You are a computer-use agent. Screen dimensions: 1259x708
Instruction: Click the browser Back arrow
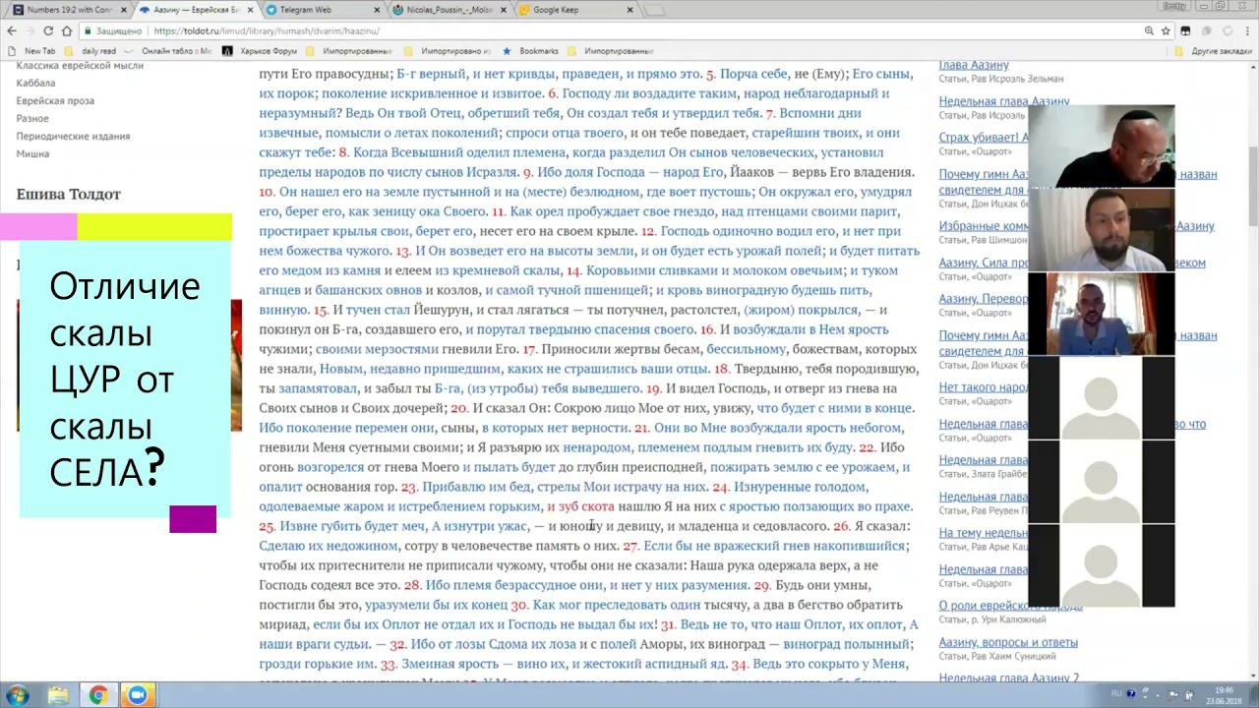(12, 30)
